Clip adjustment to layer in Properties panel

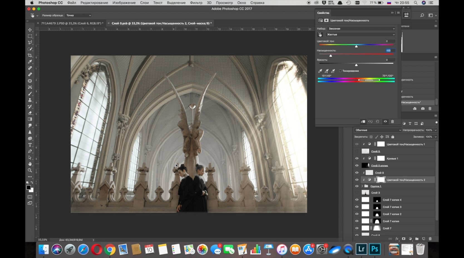pyautogui.click(x=363, y=122)
